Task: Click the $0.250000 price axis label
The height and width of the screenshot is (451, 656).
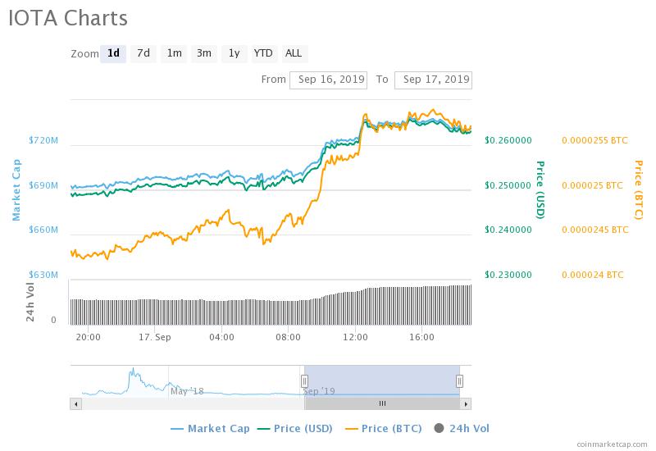Action: [x=508, y=185]
